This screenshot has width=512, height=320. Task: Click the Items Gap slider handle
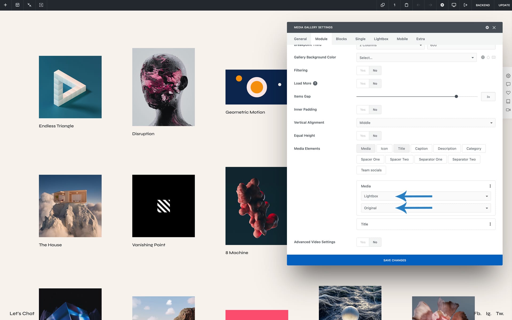pyautogui.click(x=456, y=97)
